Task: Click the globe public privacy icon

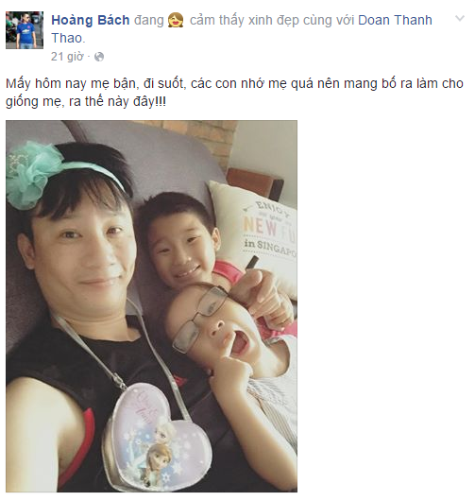Action: [99, 57]
